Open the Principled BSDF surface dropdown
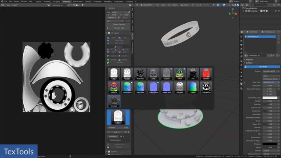281x158 pixels. (271, 71)
